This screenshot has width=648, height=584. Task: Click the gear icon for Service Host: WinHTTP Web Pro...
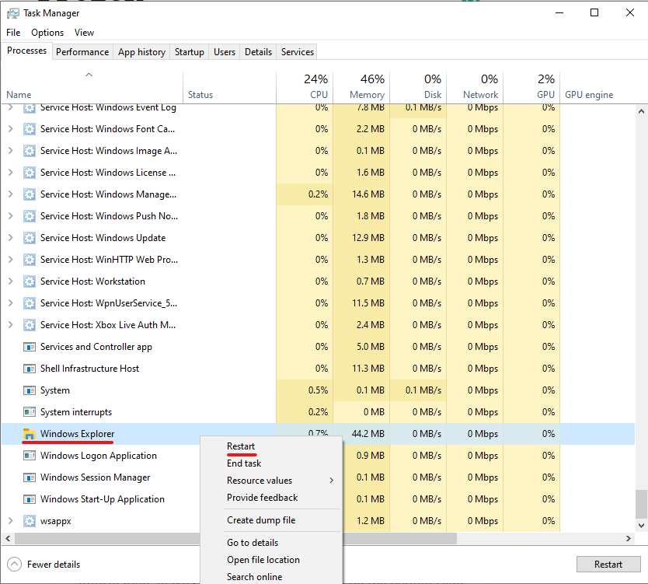tap(29, 260)
